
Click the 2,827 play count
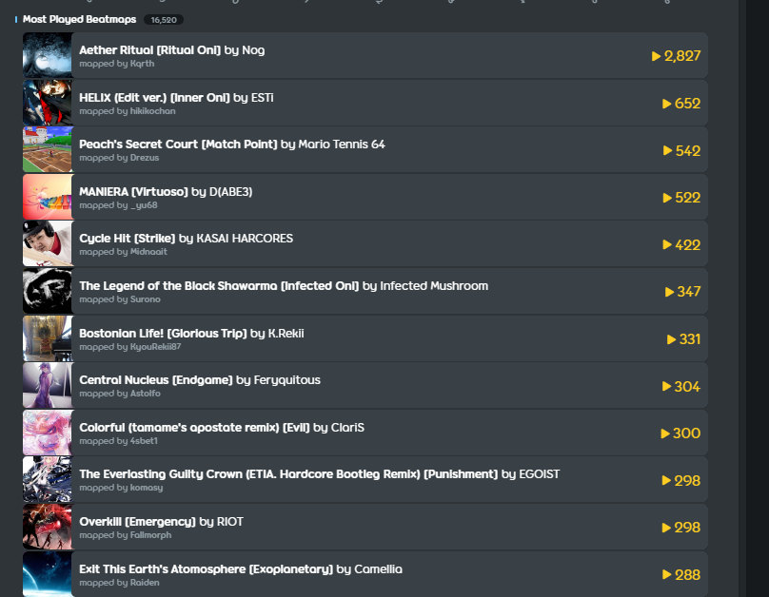pos(682,56)
